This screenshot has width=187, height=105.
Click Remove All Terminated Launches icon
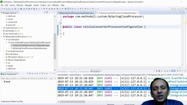coord(159,71)
